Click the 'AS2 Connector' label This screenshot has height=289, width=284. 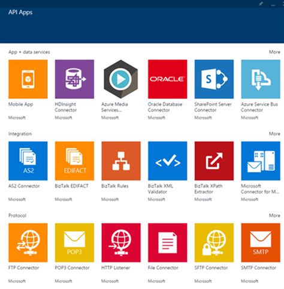(24, 186)
